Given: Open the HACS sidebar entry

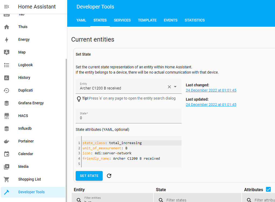Looking at the screenshot, I should (23, 116).
